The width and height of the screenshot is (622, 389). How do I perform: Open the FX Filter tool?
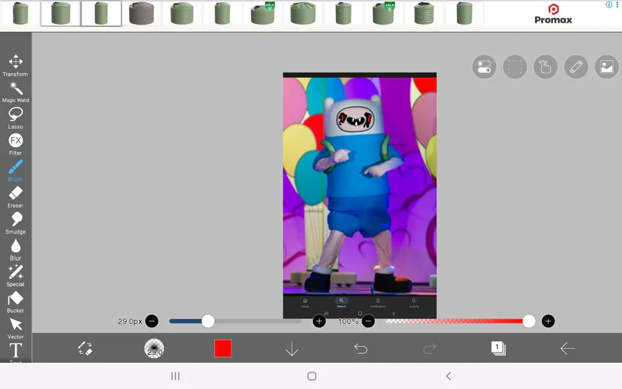point(15,144)
